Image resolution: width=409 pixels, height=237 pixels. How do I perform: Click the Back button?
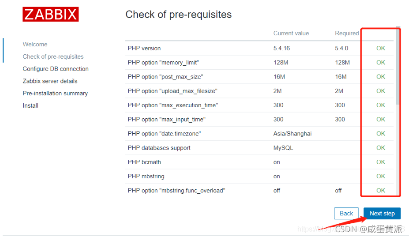pos(346,213)
